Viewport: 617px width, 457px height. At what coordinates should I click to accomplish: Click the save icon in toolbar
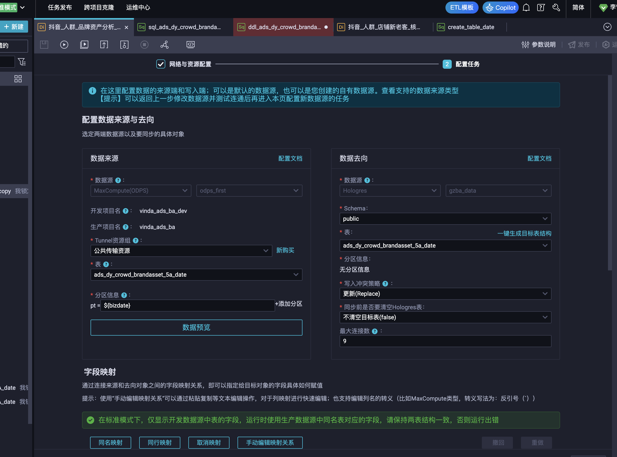click(x=44, y=45)
